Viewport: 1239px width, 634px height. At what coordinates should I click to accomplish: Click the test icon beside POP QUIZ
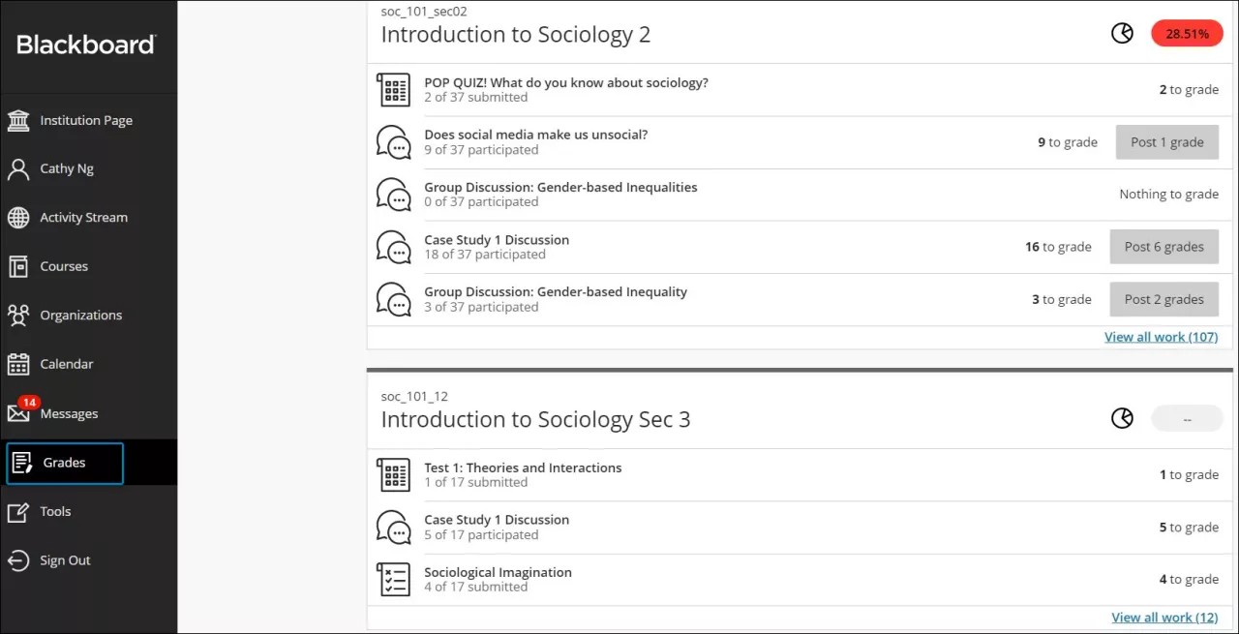pyautogui.click(x=393, y=89)
